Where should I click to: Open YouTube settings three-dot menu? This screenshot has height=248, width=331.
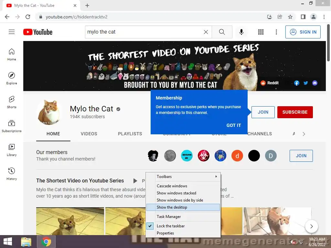tap(276, 32)
